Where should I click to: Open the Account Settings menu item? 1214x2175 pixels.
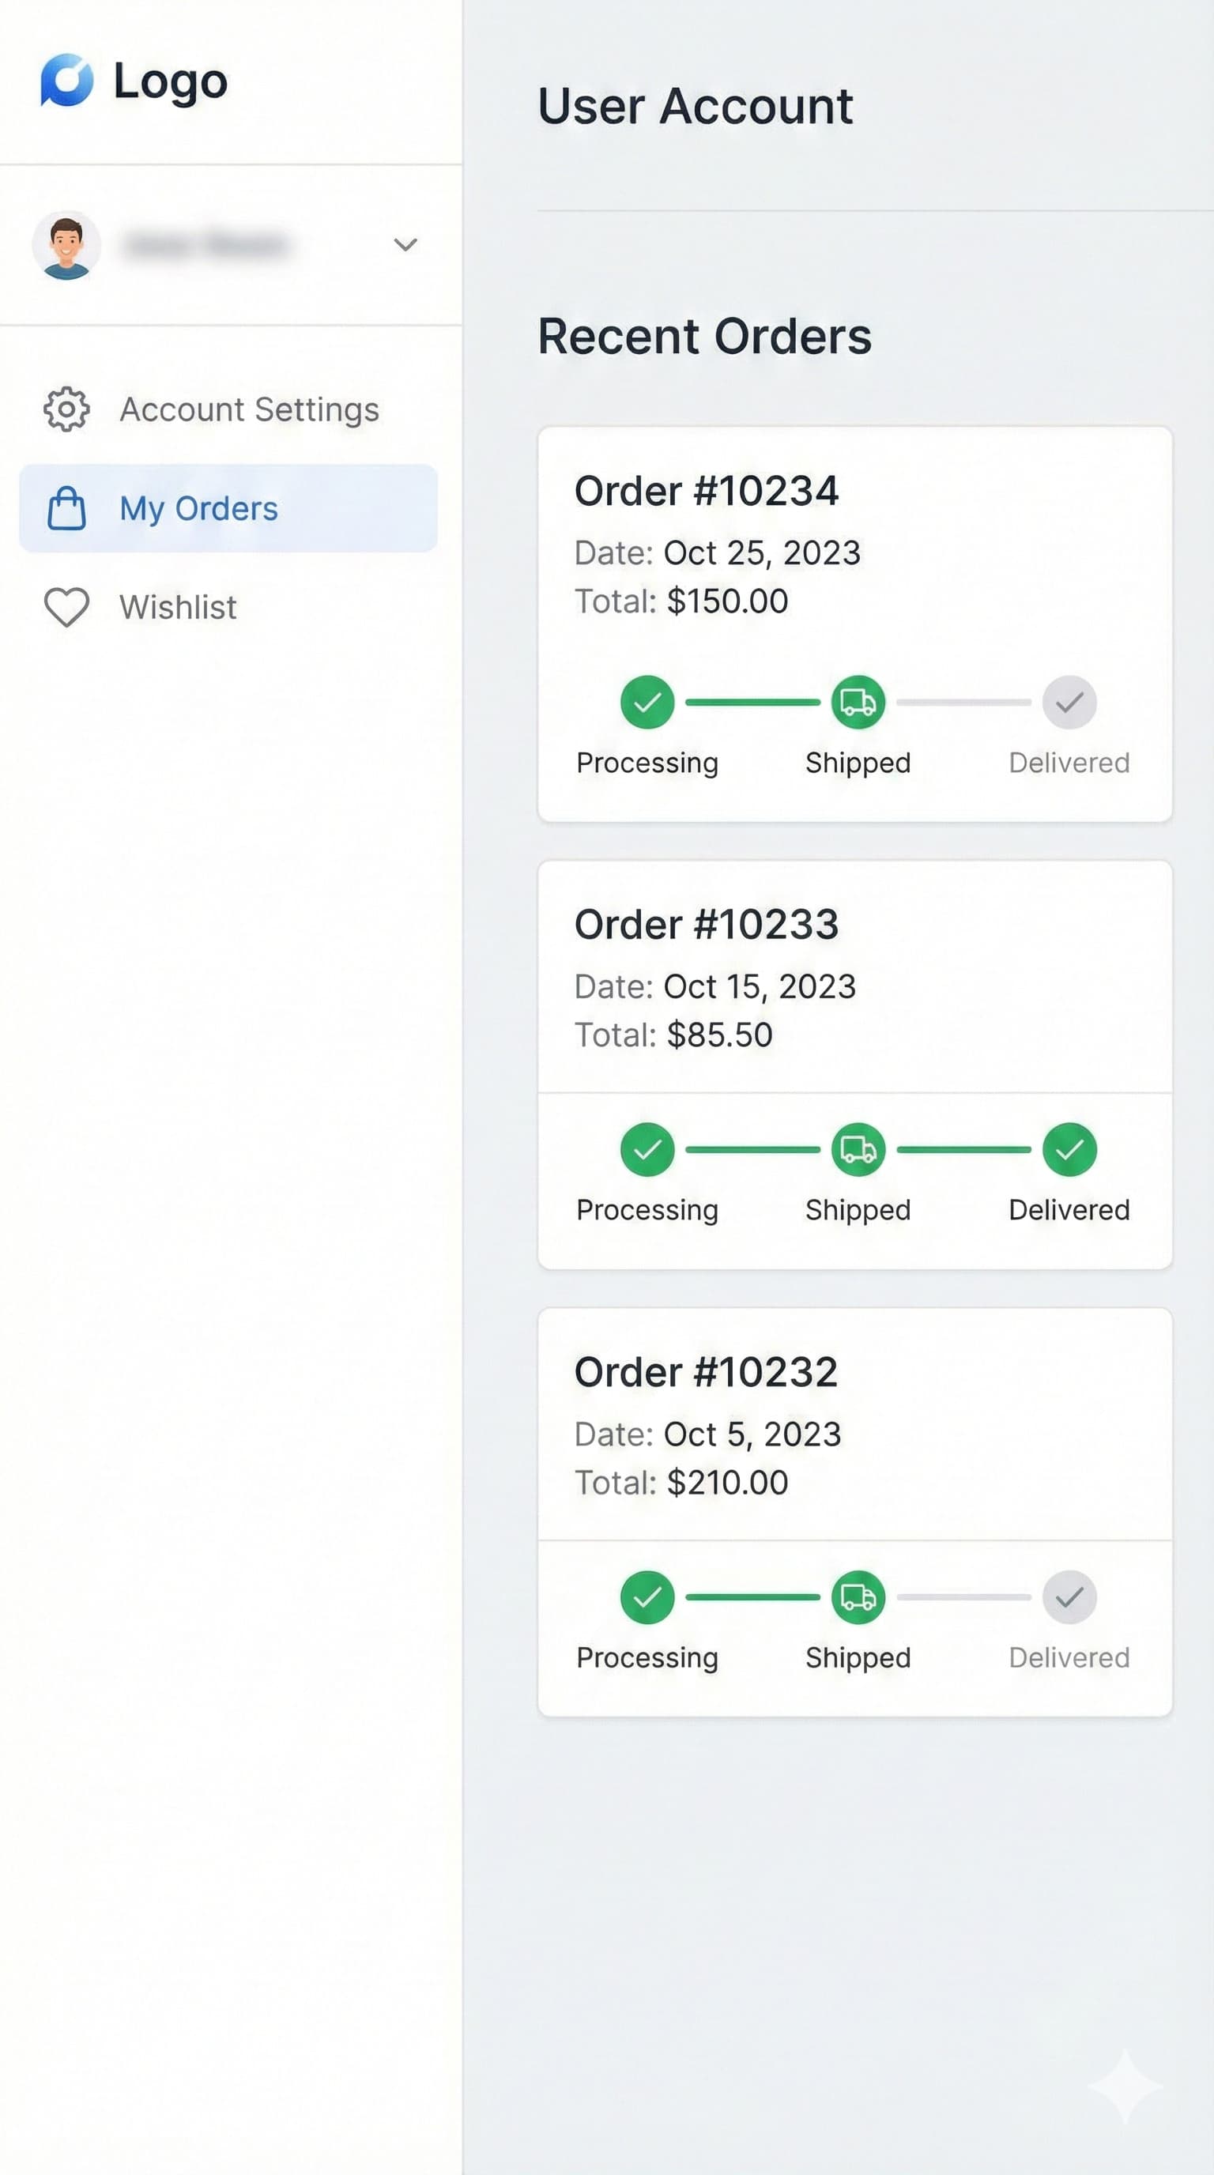click(x=249, y=410)
